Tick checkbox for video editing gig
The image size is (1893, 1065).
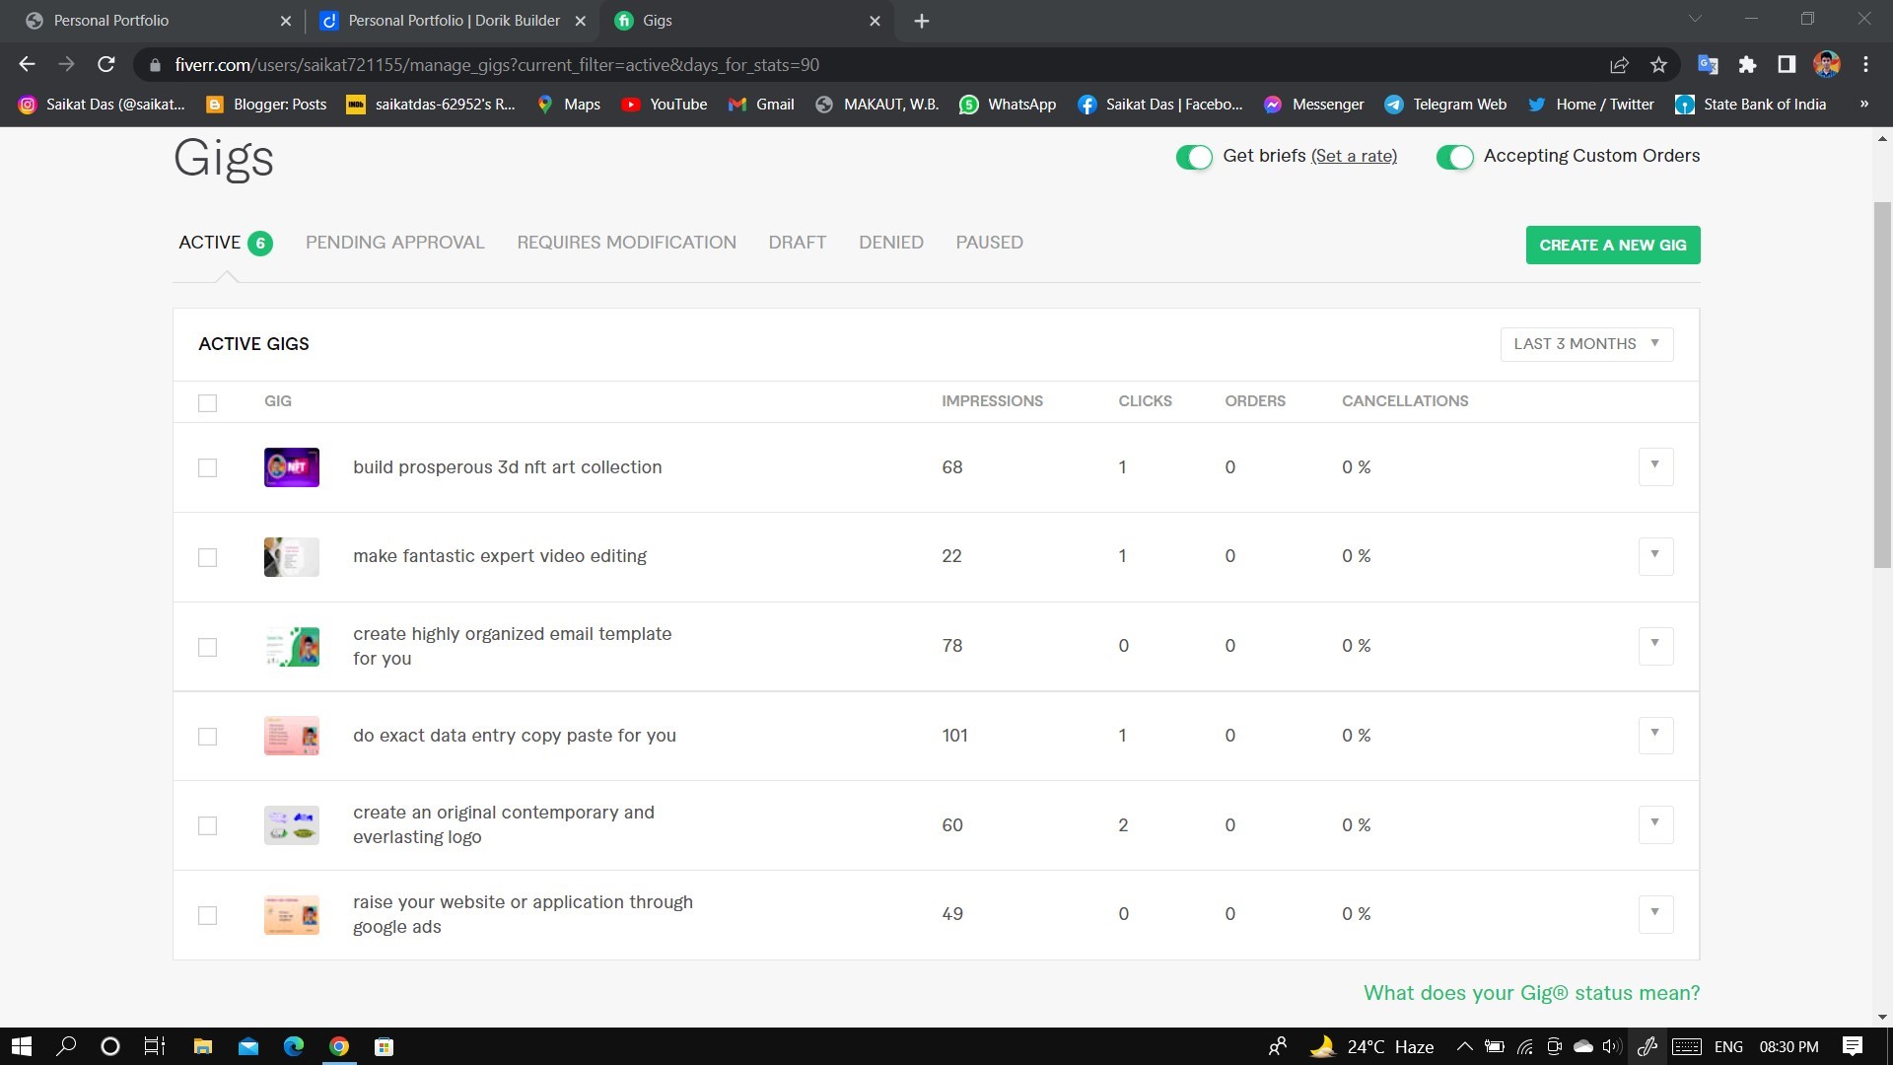click(x=207, y=557)
